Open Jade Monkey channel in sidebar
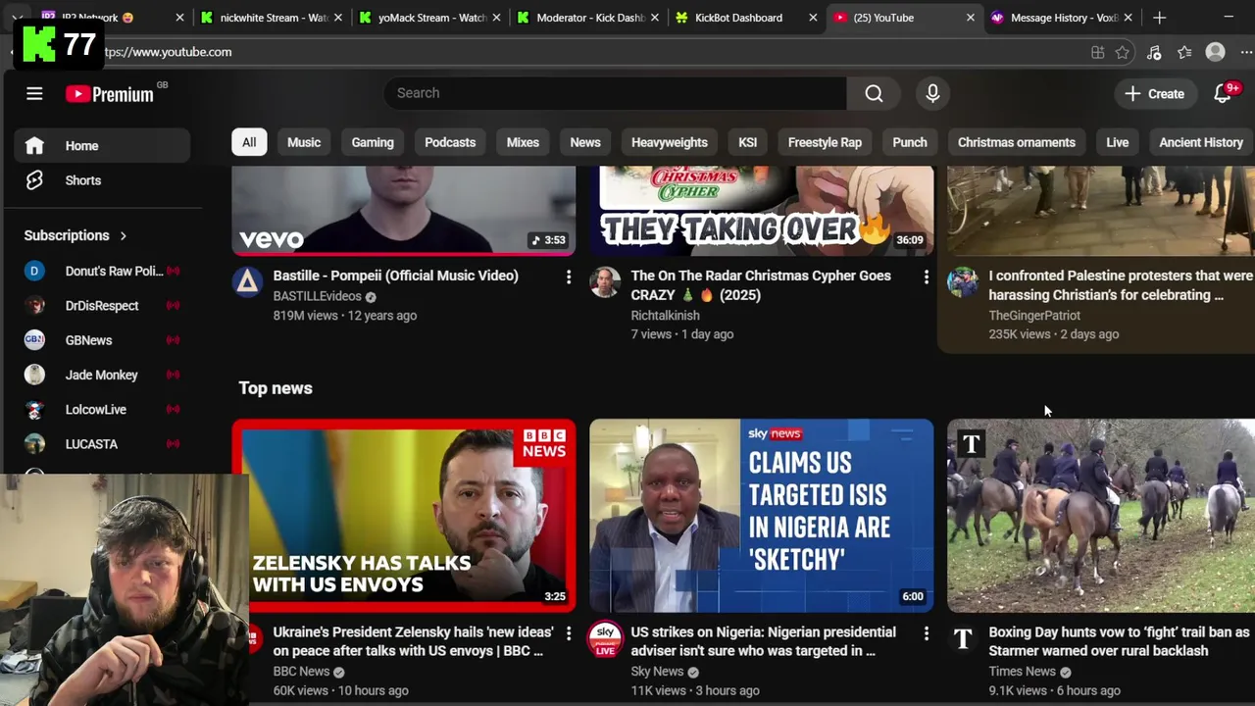Image resolution: width=1255 pixels, height=706 pixels. point(102,375)
